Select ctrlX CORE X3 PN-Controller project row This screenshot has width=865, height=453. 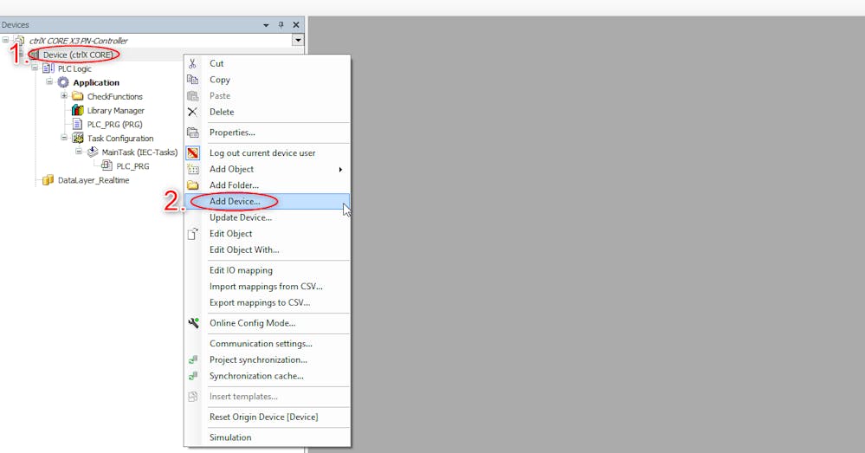78,41
